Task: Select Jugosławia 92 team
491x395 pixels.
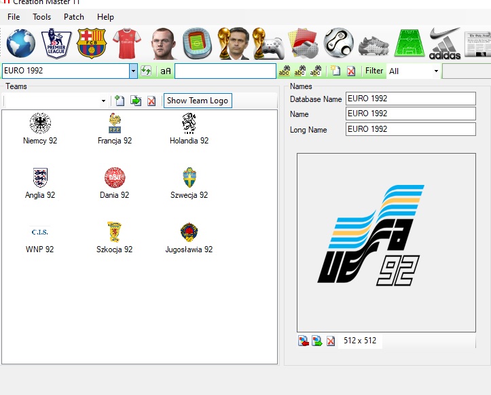Action: (x=189, y=238)
